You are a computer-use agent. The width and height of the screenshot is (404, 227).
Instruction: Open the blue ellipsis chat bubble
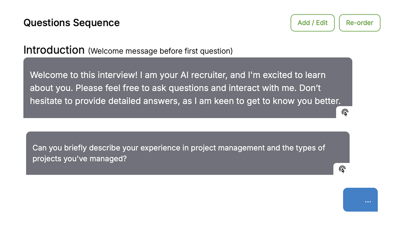(x=360, y=200)
